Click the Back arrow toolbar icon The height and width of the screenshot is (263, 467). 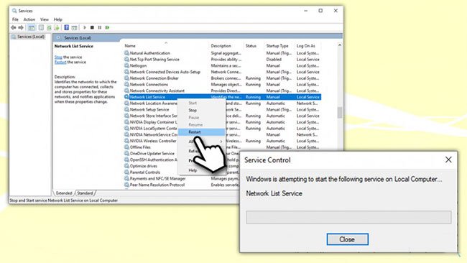coord(14,27)
